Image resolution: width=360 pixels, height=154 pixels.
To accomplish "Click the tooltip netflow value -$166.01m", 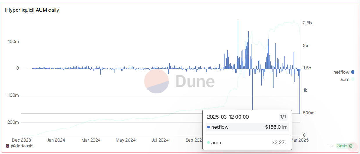I will 275,127.
